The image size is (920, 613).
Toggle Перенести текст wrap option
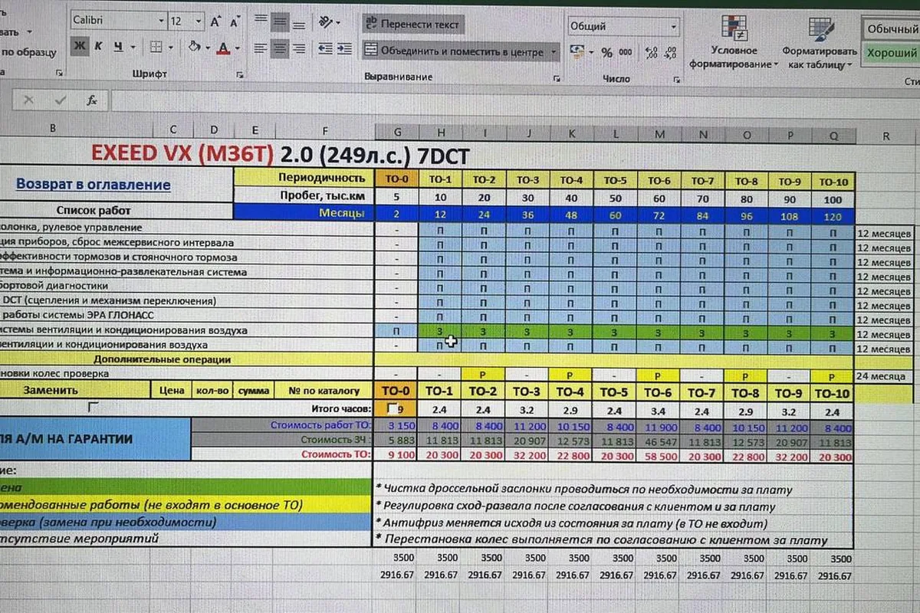point(413,25)
